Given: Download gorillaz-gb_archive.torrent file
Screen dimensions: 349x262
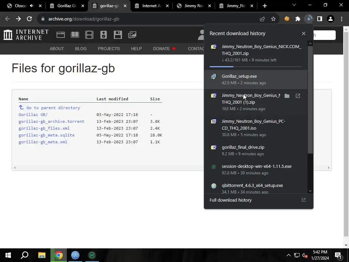Looking at the screenshot, I should pos(51,121).
